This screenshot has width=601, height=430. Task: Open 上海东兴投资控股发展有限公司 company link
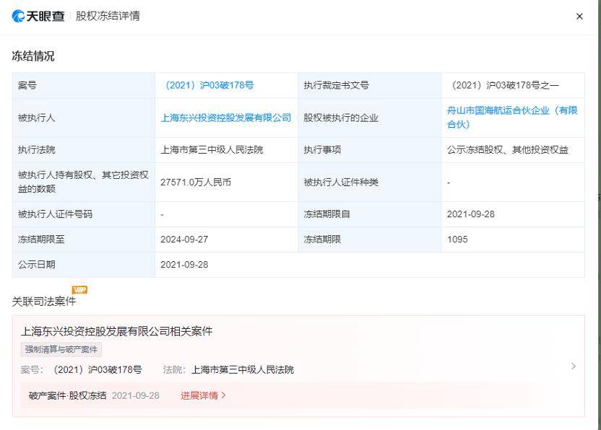226,118
